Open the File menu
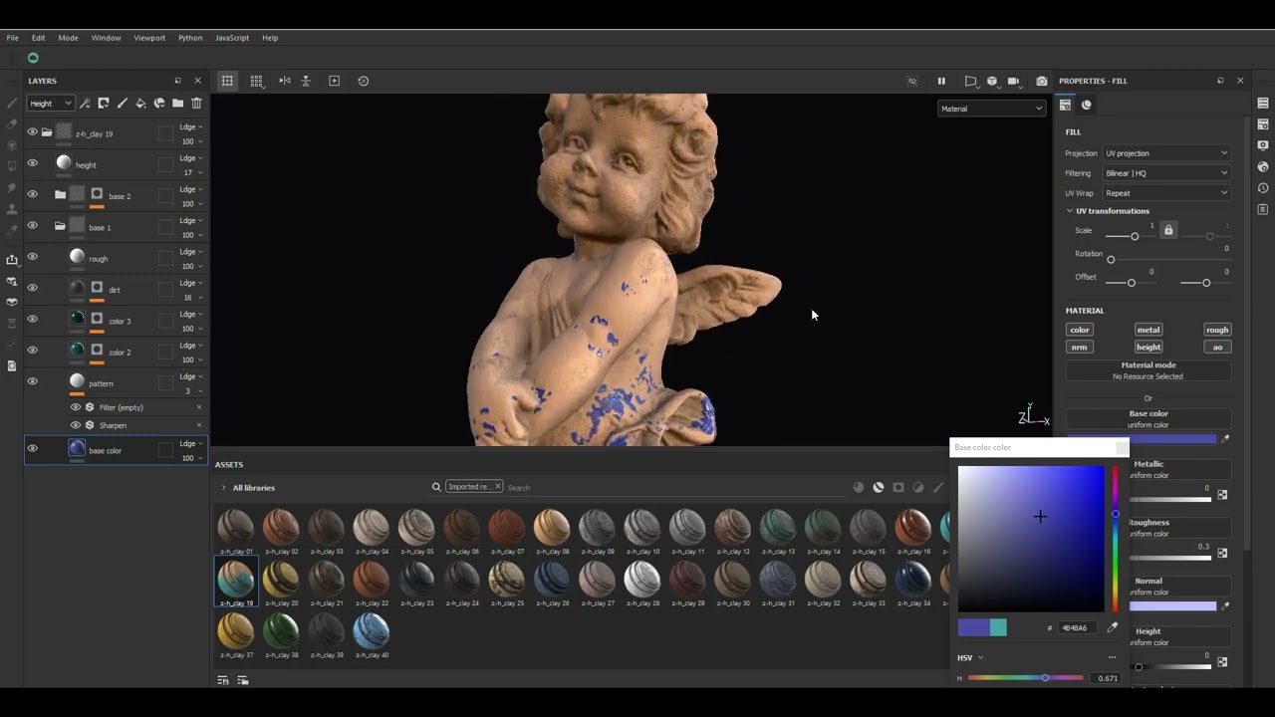Viewport: 1275px width, 717px height. click(12, 38)
